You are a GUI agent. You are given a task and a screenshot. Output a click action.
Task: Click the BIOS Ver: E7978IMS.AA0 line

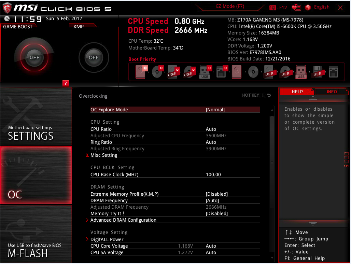254,52
